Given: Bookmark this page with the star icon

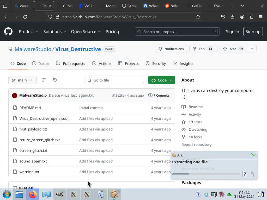Looking at the screenshot, I should pyautogui.click(x=198, y=17).
